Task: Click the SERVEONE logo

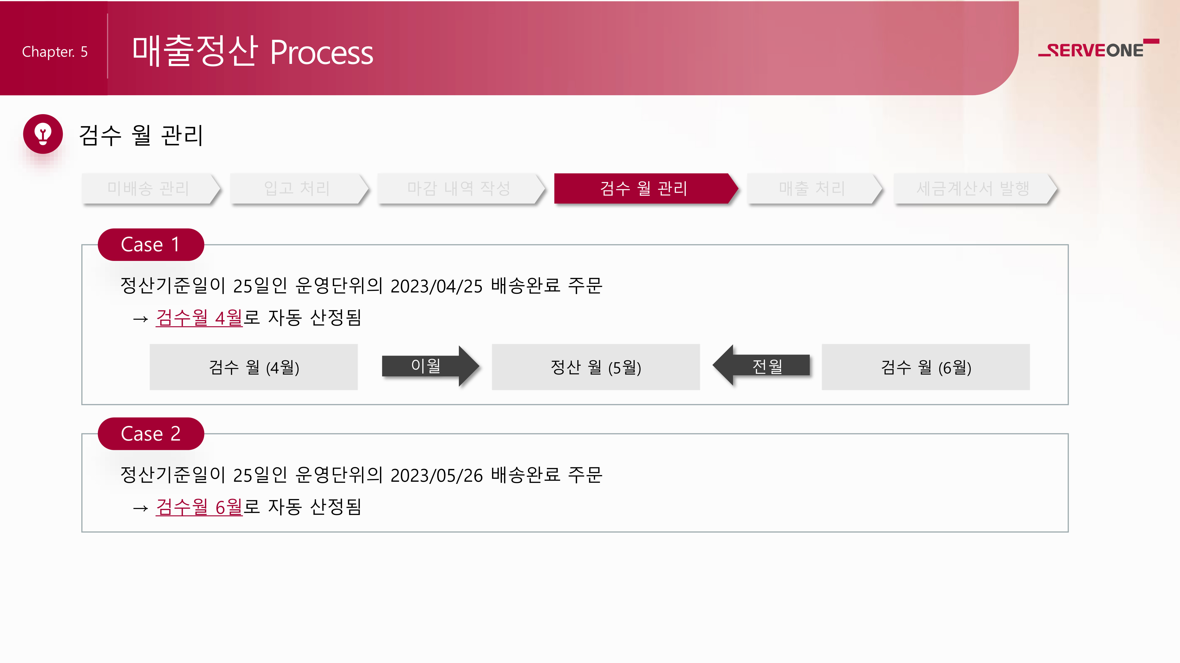Action: [1098, 49]
